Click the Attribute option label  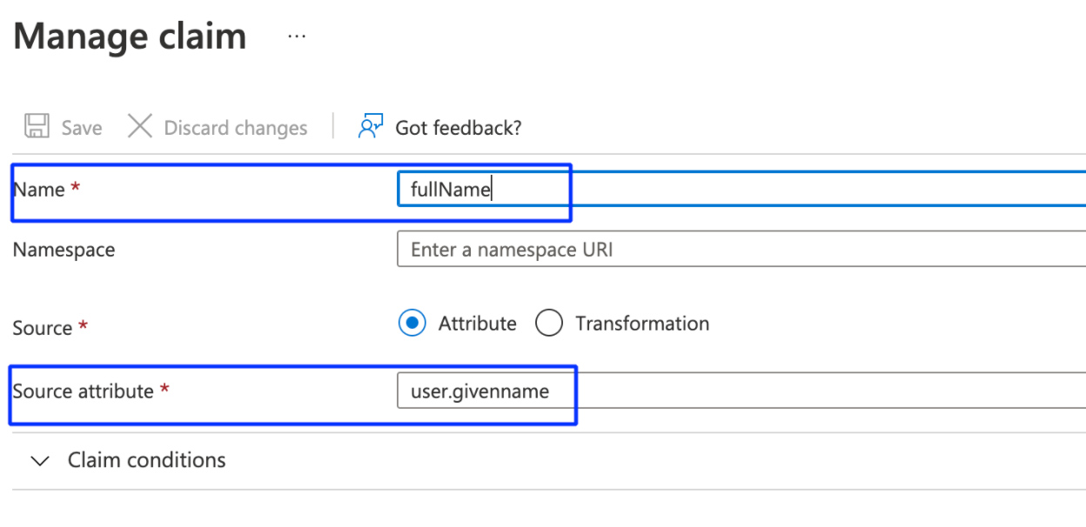tap(477, 324)
